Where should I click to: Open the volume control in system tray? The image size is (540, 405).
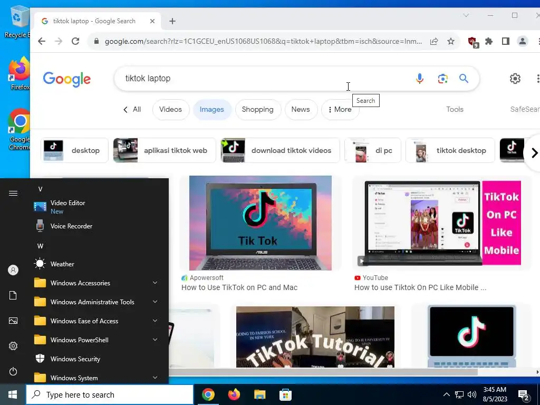tap(472, 394)
